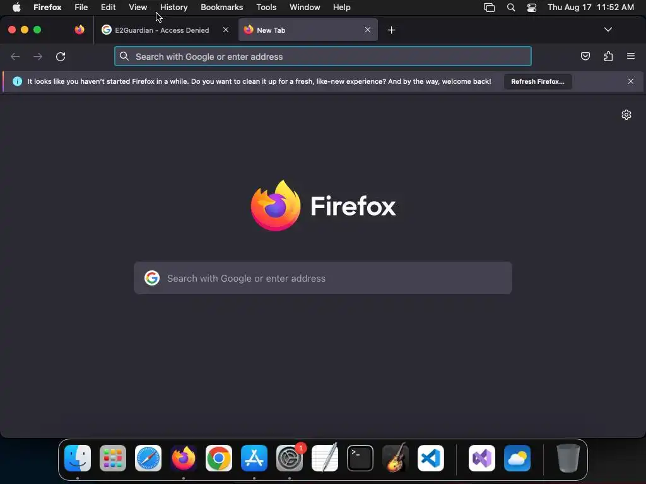
Task: Open the Firefox app menu in menu bar
Action: coord(47,8)
